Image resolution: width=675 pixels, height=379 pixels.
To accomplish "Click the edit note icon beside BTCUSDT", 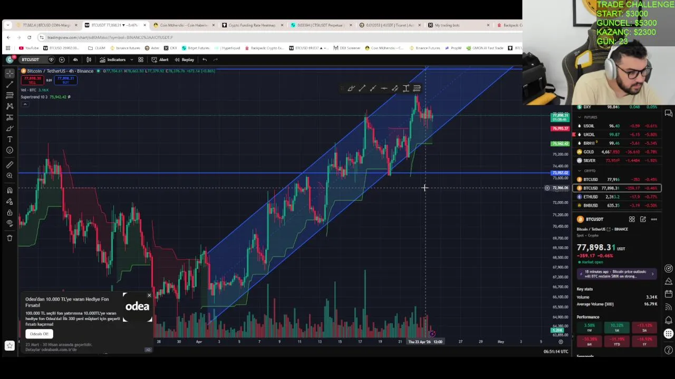I will (x=643, y=220).
